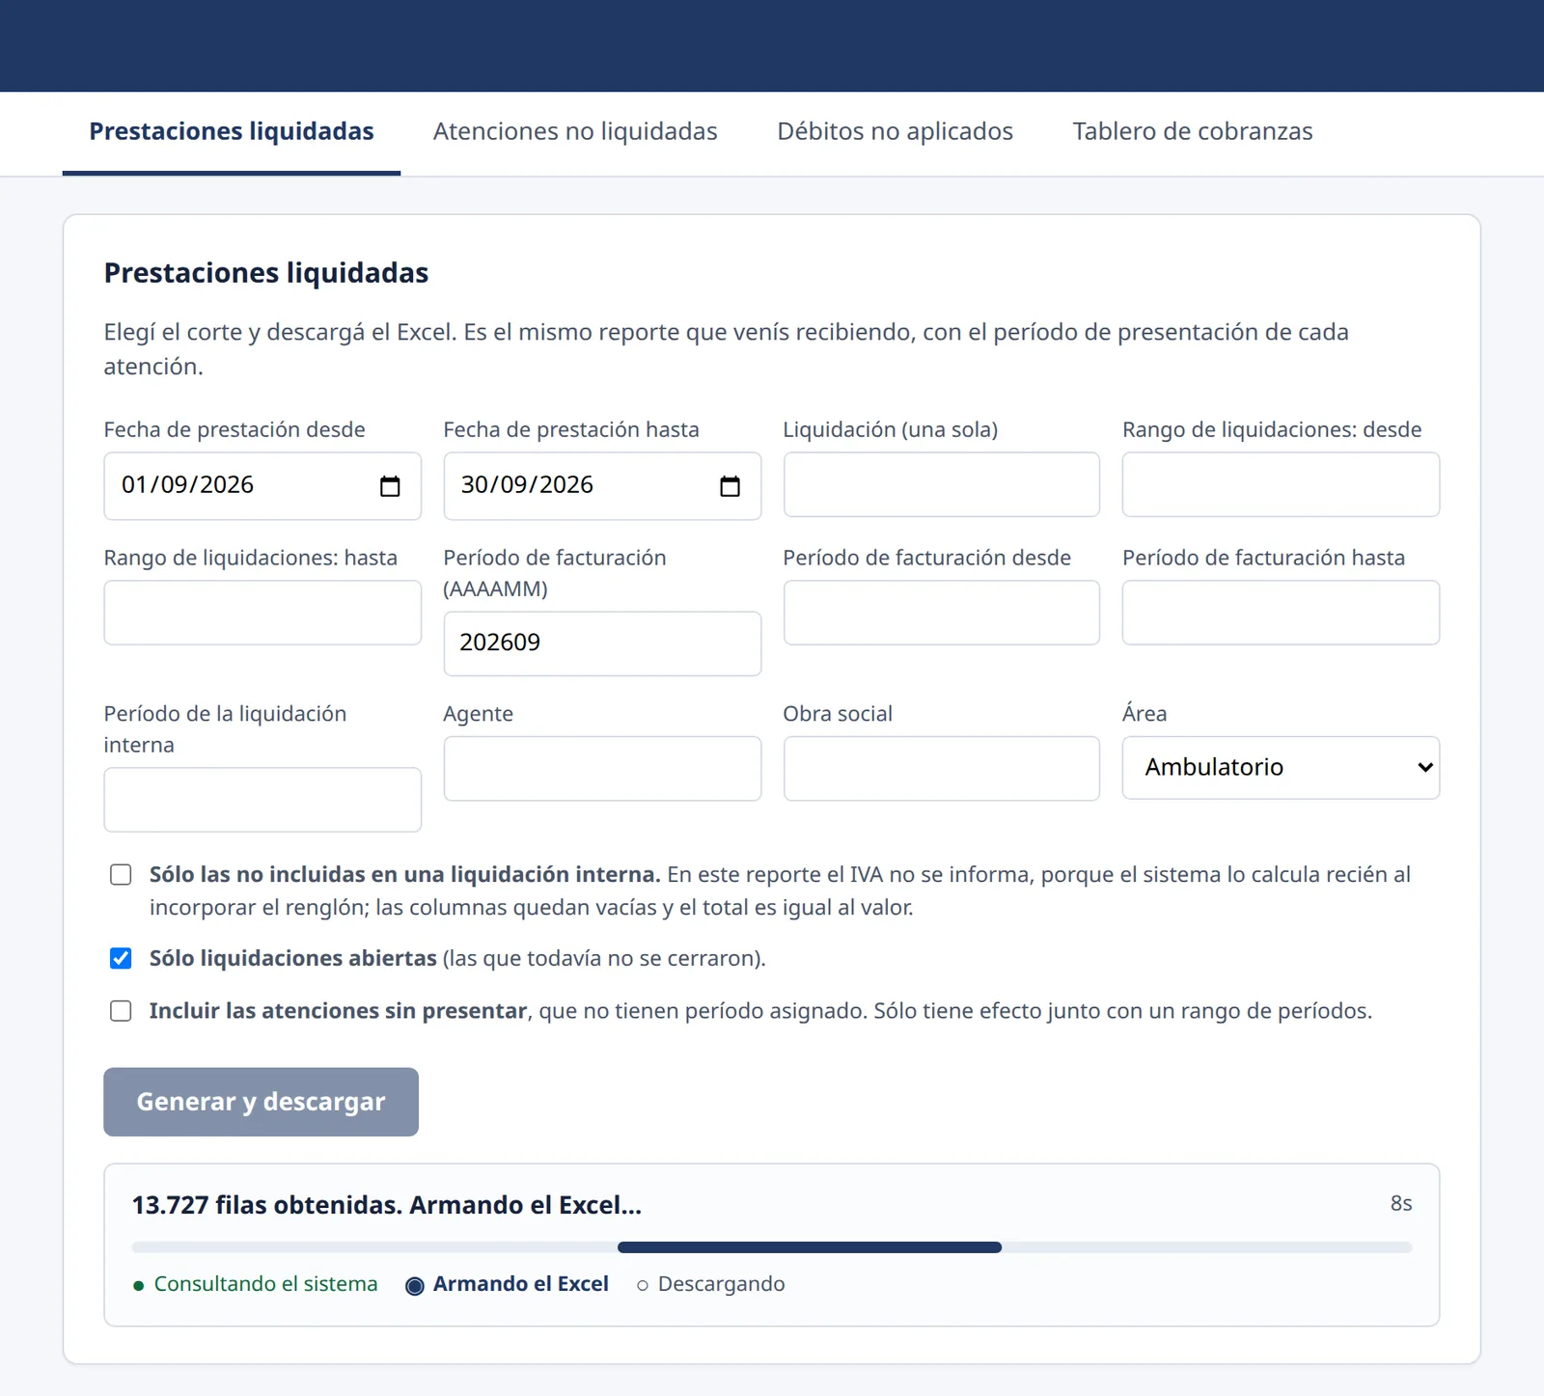Click the 8s elapsed time label
This screenshot has height=1396, width=1544.
(1401, 1204)
